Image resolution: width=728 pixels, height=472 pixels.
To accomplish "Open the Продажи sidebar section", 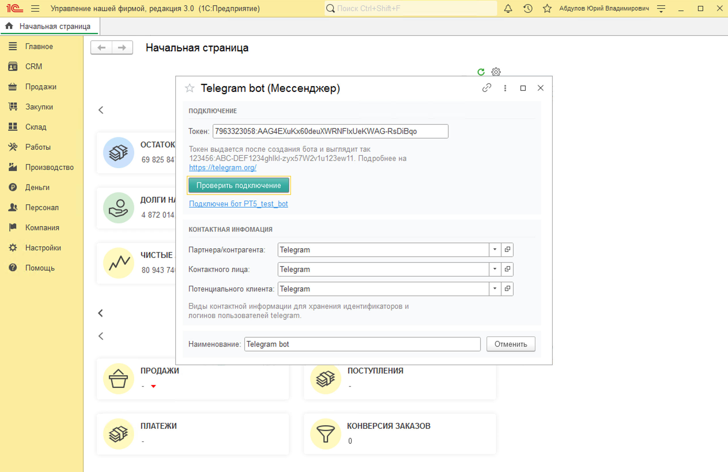I will click(41, 87).
